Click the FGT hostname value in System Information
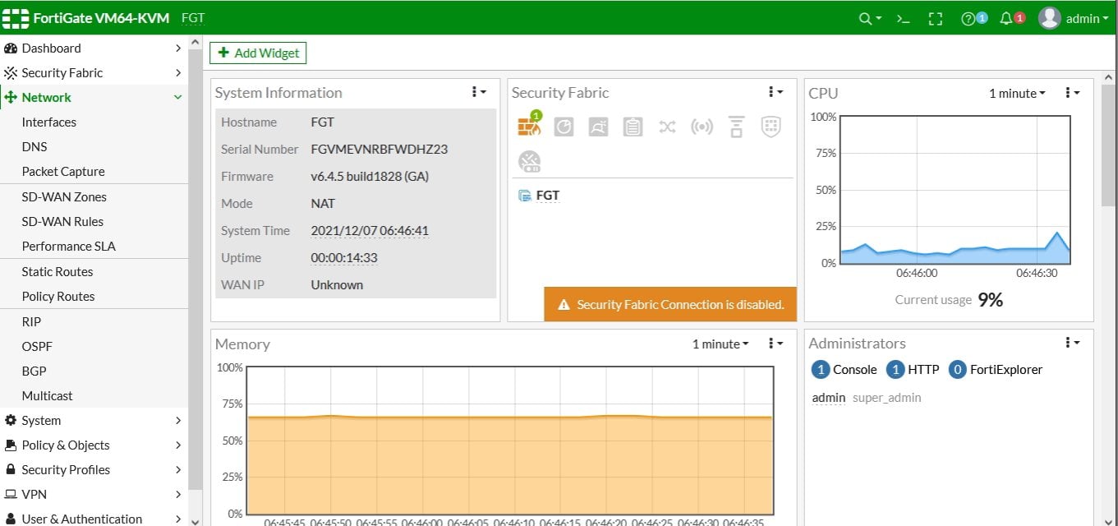The image size is (1118, 526). pos(323,122)
